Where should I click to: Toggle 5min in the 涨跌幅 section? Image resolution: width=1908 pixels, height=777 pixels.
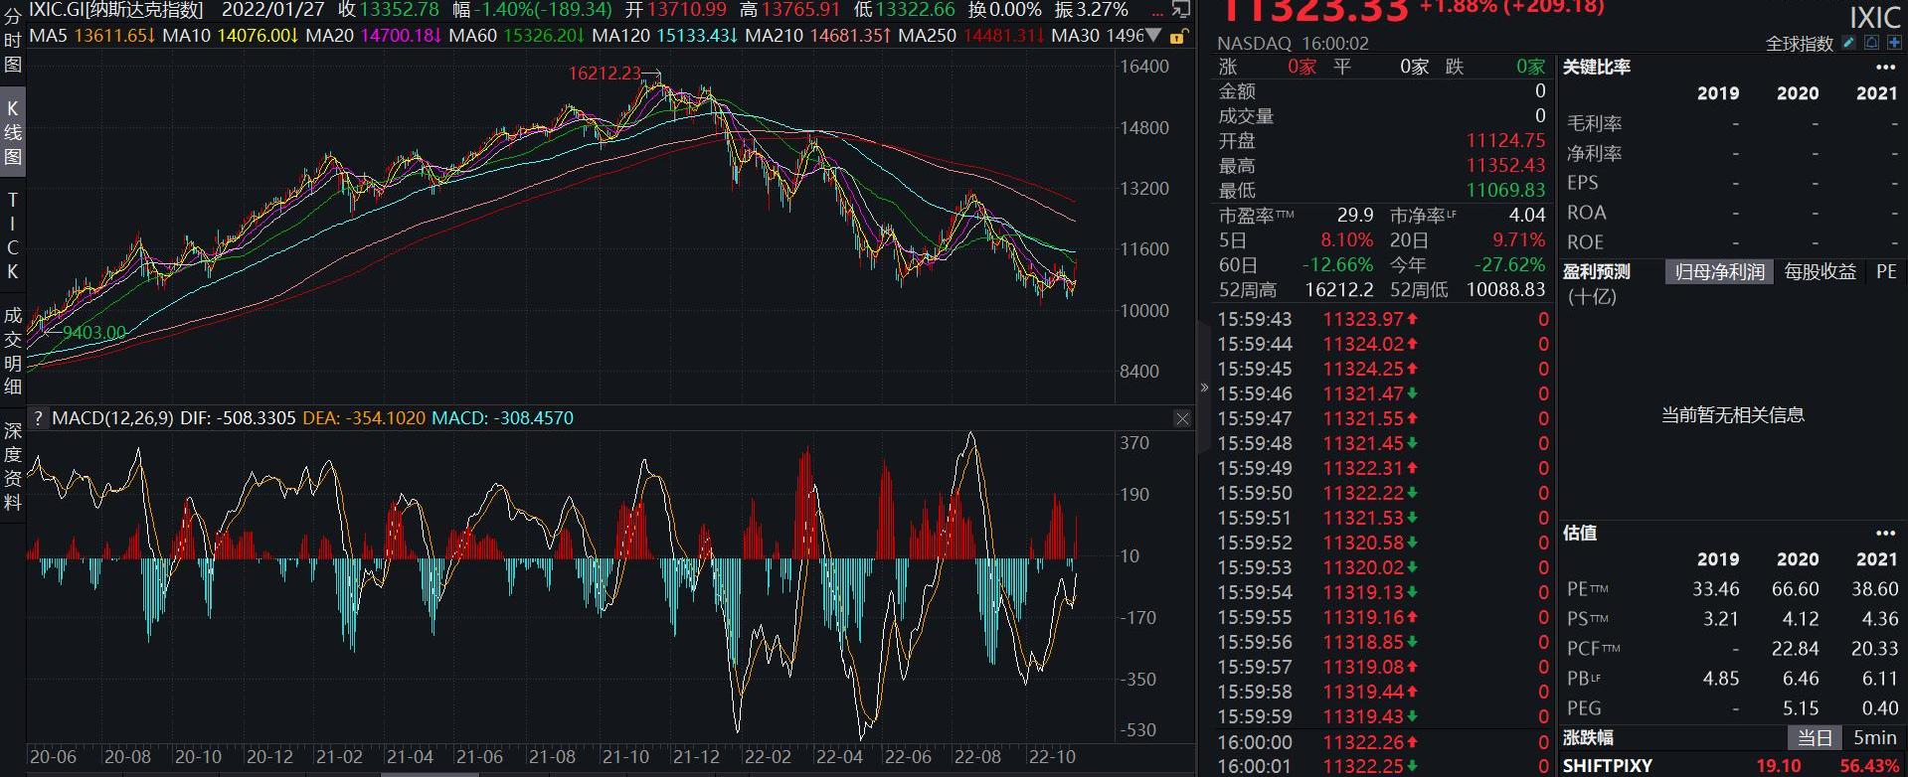[x=1874, y=738]
